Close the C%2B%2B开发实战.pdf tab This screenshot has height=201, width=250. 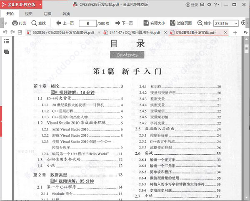[x=225, y=33]
